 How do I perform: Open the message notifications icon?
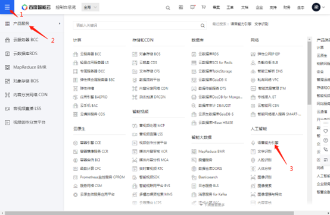(192, 7)
